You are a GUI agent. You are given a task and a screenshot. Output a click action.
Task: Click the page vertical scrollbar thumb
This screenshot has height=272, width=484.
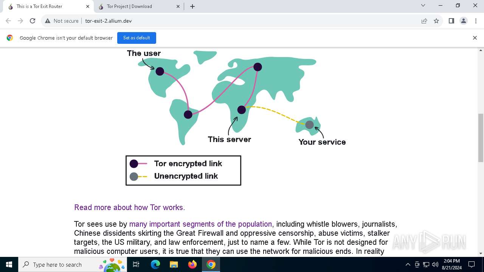pos(481,138)
